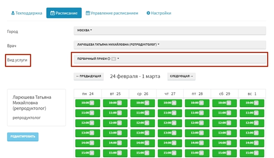Open the Техподдержка tab
274x158 pixels.
[26, 13]
